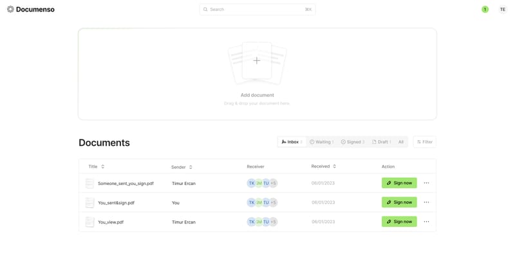
Task: Switch to the Inbox tab
Action: coord(292,142)
